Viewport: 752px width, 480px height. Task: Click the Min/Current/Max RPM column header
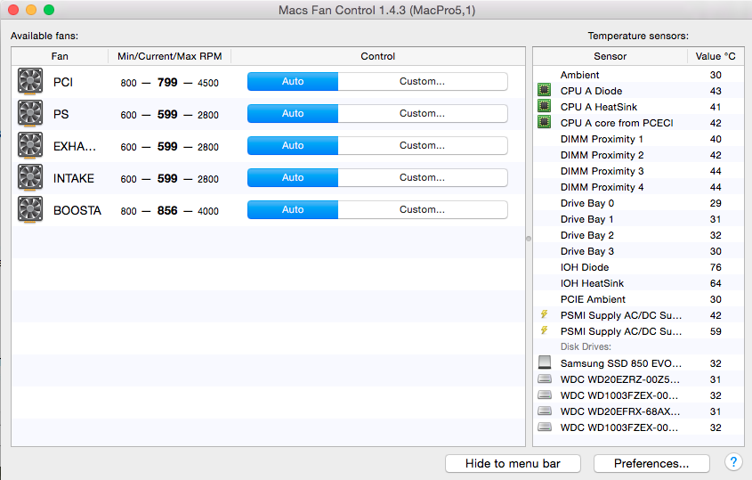tap(170, 56)
